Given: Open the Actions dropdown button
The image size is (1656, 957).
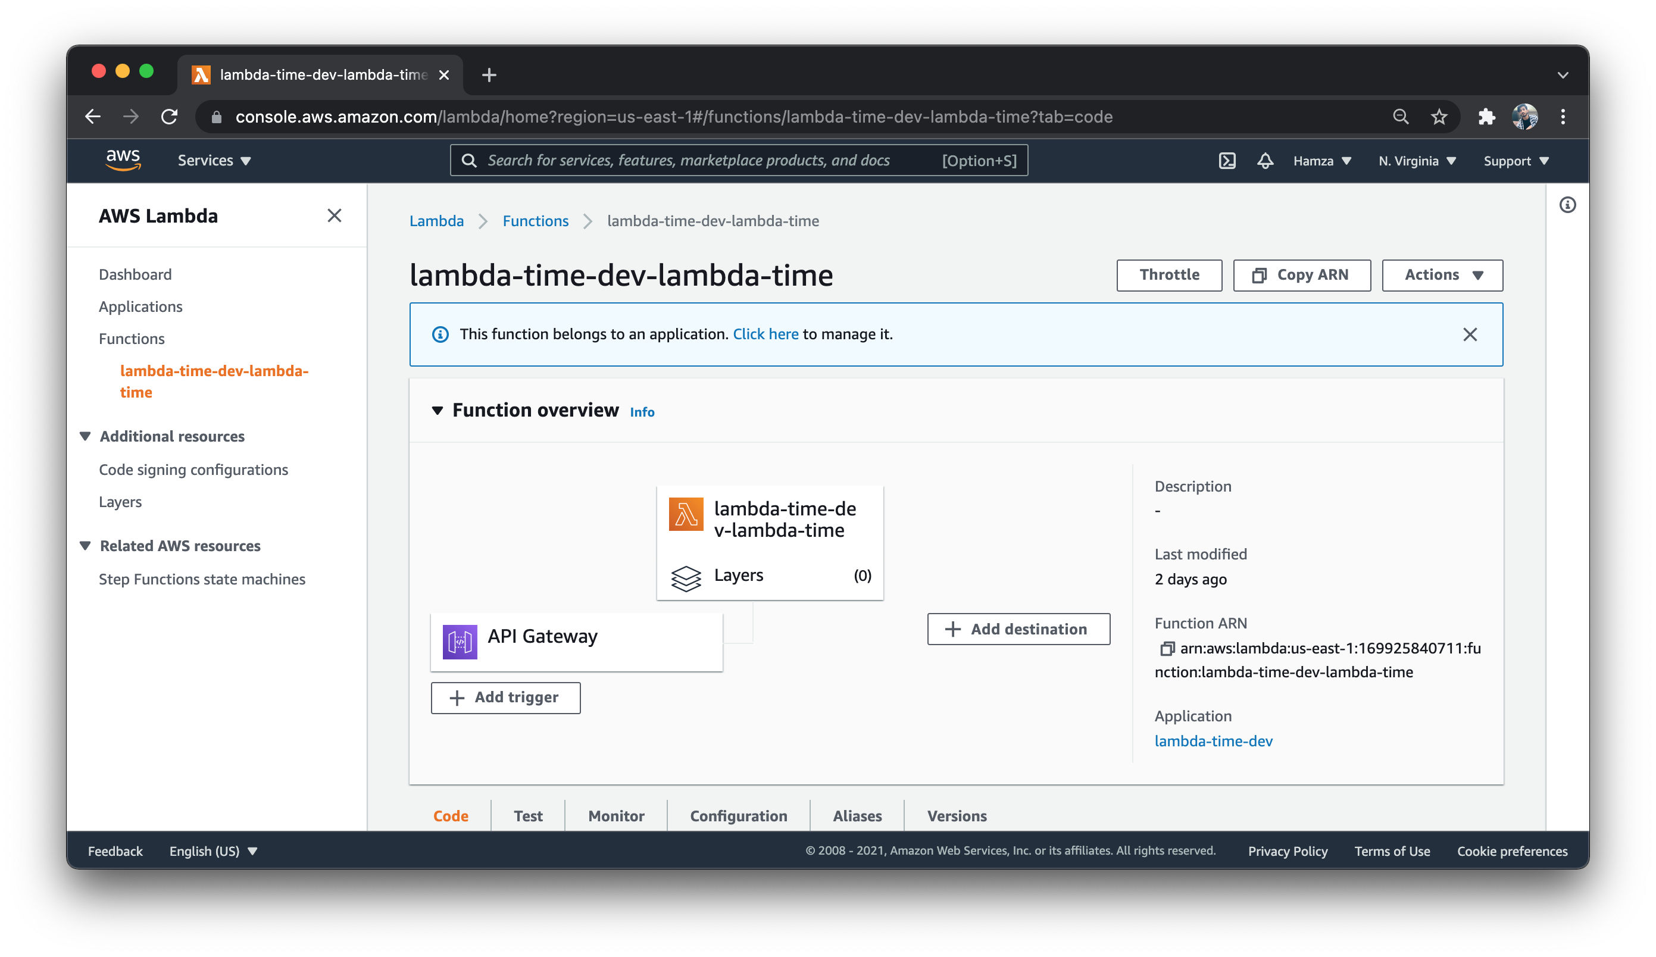Looking at the screenshot, I should pyautogui.click(x=1442, y=275).
